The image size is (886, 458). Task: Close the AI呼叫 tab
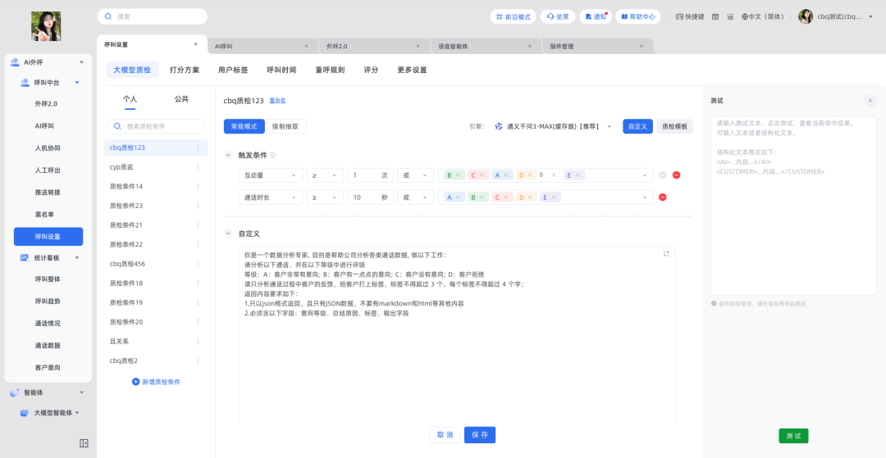306,46
